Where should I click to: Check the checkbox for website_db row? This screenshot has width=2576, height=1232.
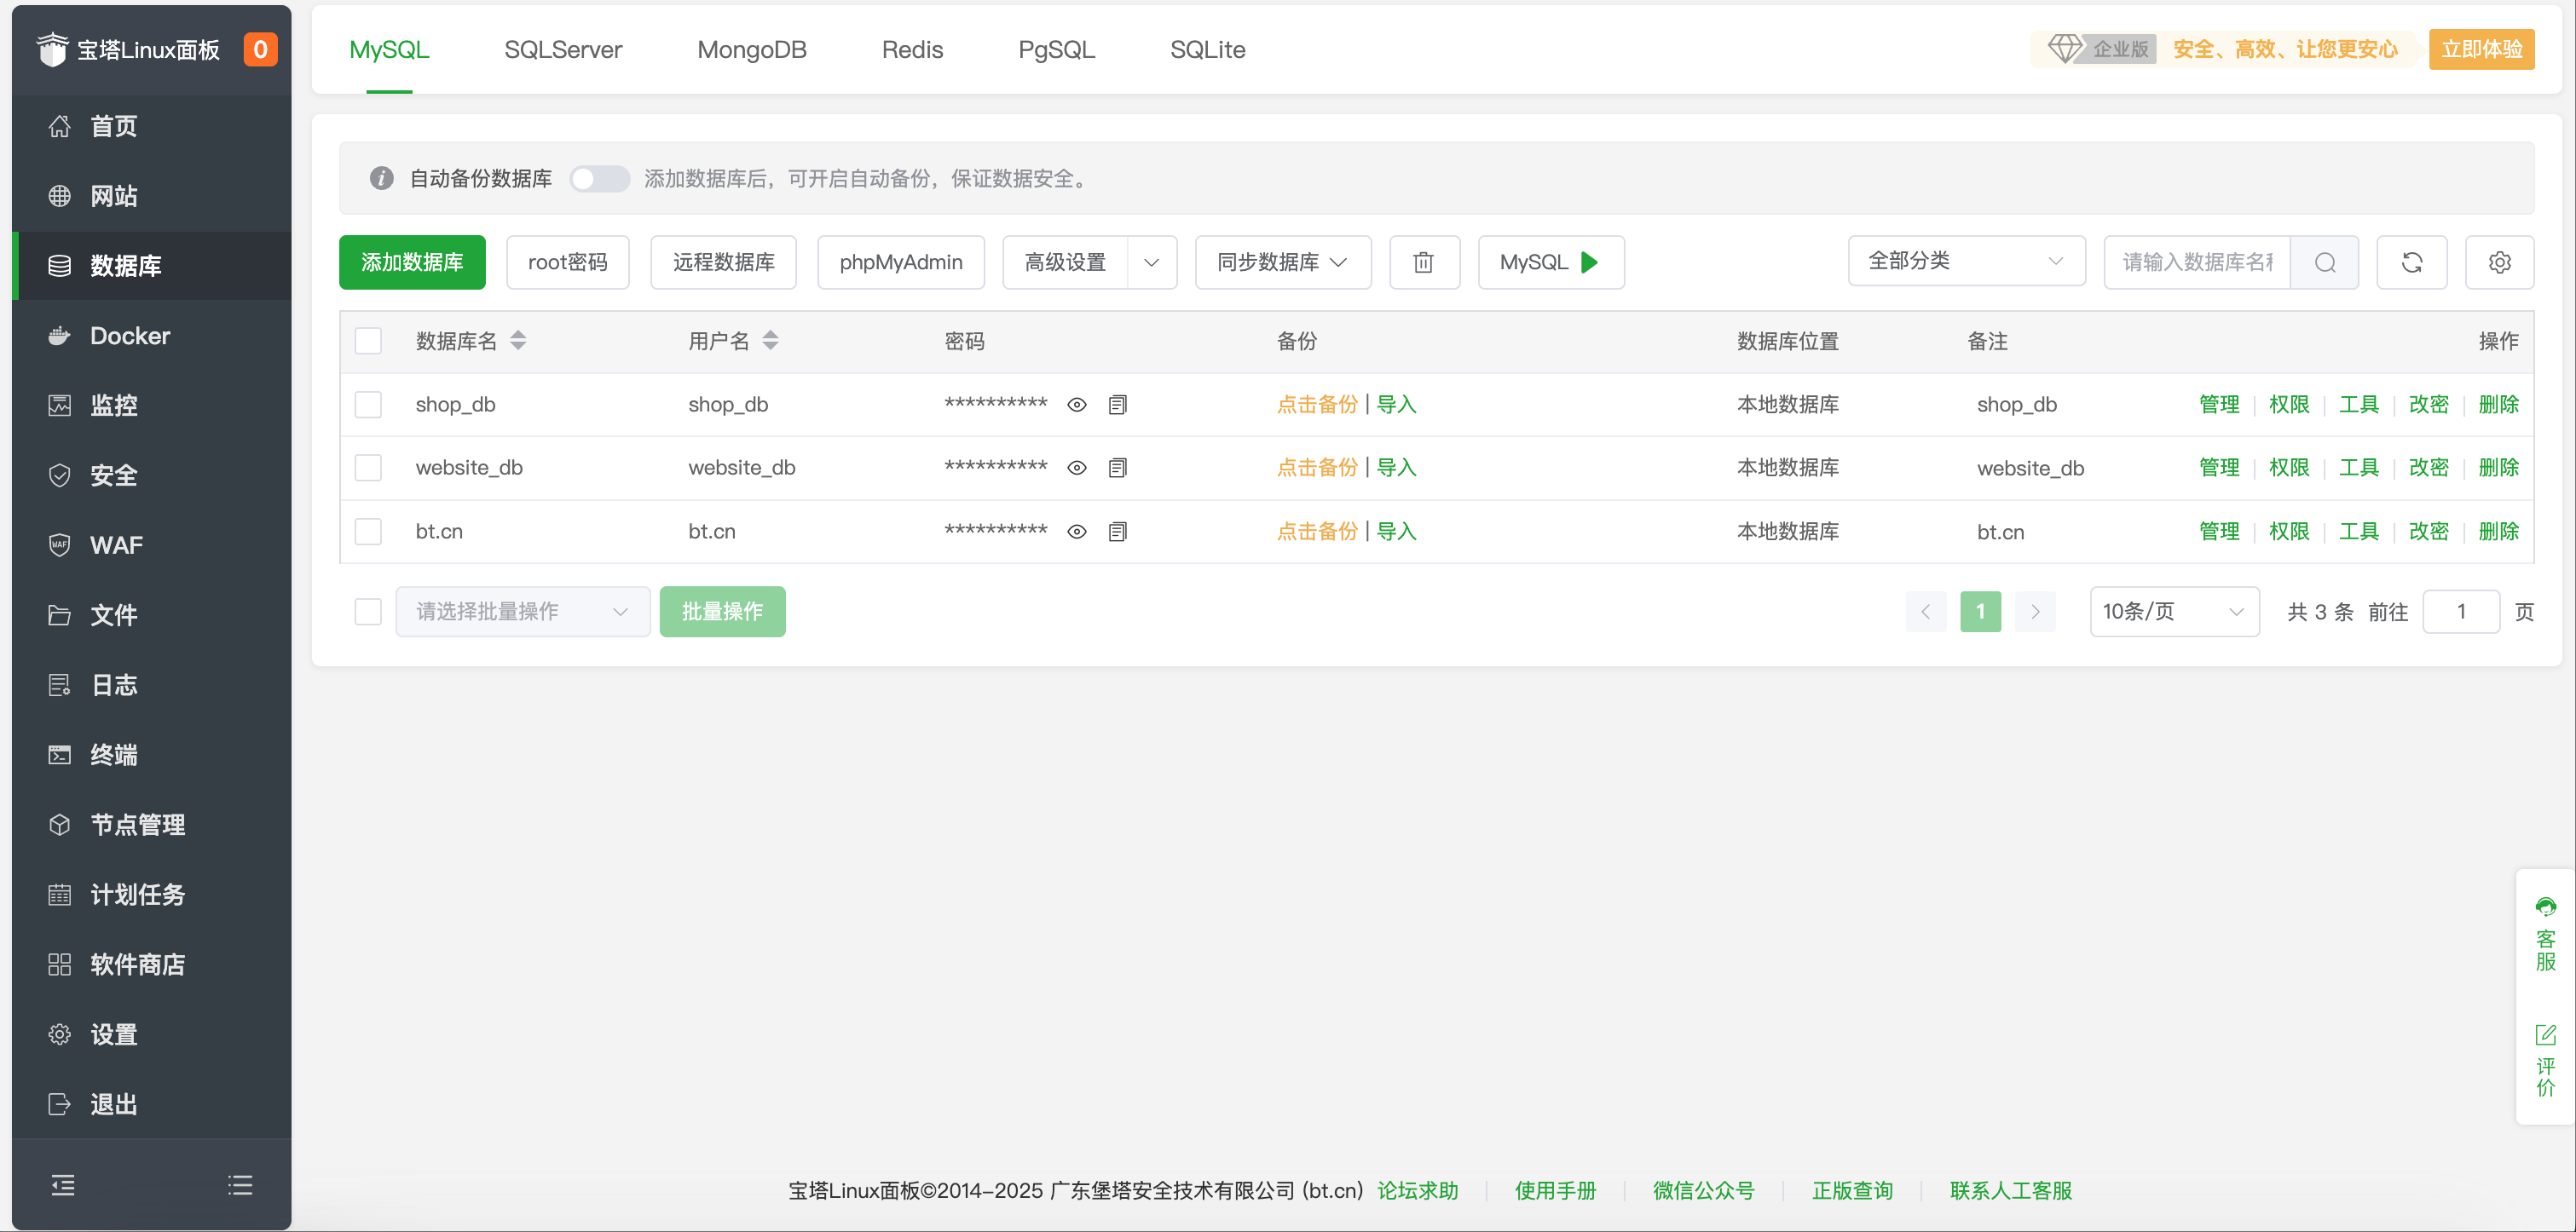368,468
